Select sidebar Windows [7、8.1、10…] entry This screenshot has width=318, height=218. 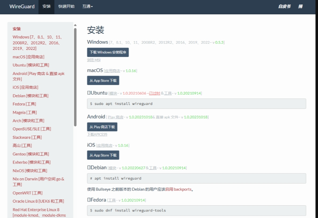[x=37, y=43]
